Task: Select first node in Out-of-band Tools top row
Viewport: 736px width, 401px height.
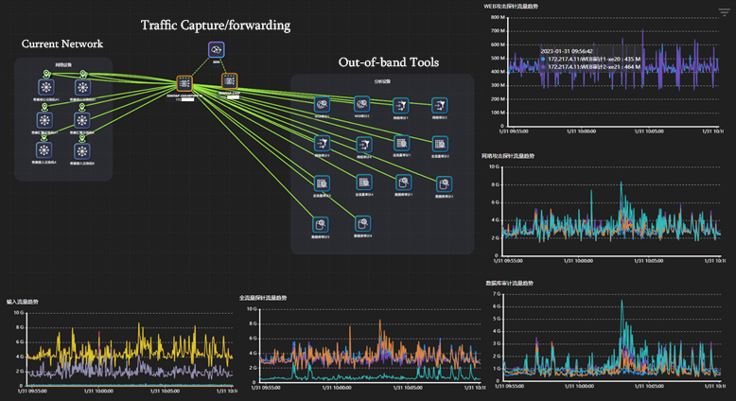Action: (322, 105)
